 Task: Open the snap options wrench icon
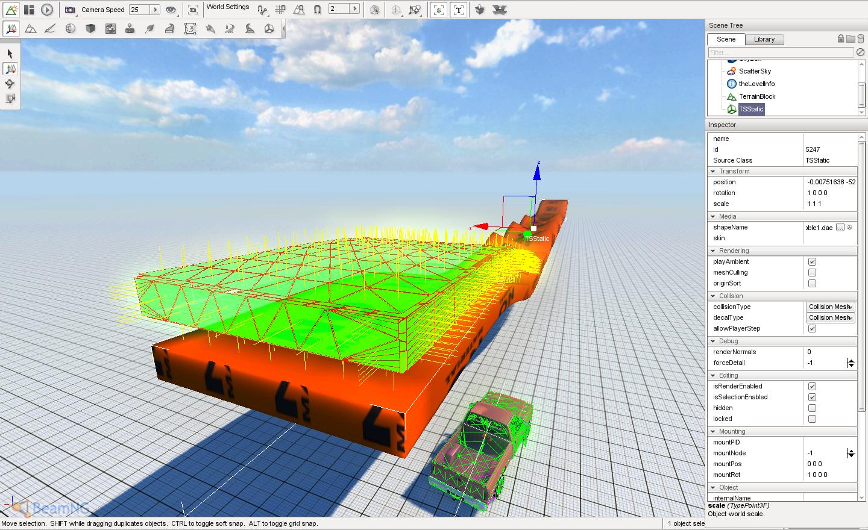click(x=262, y=10)
